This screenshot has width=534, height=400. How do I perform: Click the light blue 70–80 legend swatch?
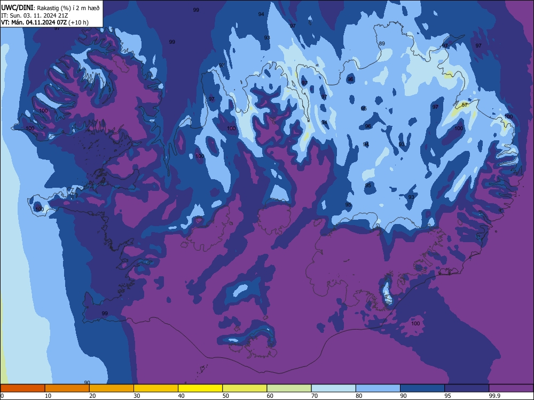pos(334,388)
